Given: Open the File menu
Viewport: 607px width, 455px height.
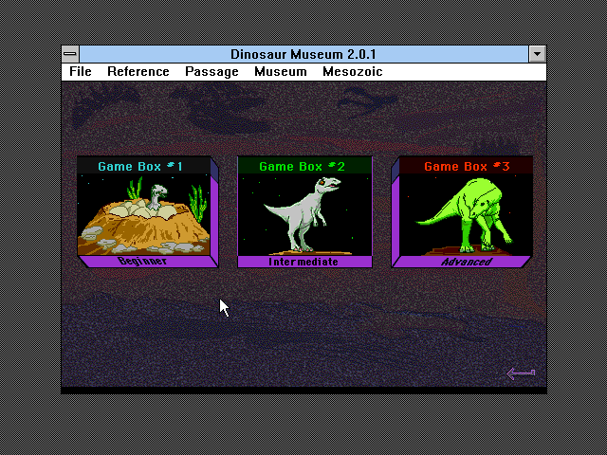Looking at the screenshot, I should click(81, 72).
